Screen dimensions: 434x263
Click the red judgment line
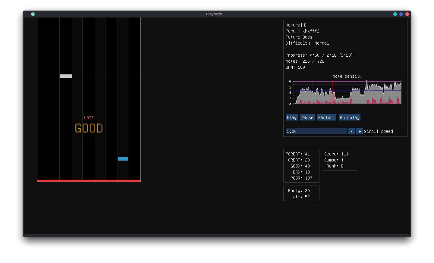click(x=89, y=181)
